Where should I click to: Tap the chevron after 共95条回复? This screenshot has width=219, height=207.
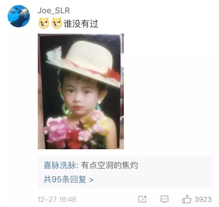[91, 180]
